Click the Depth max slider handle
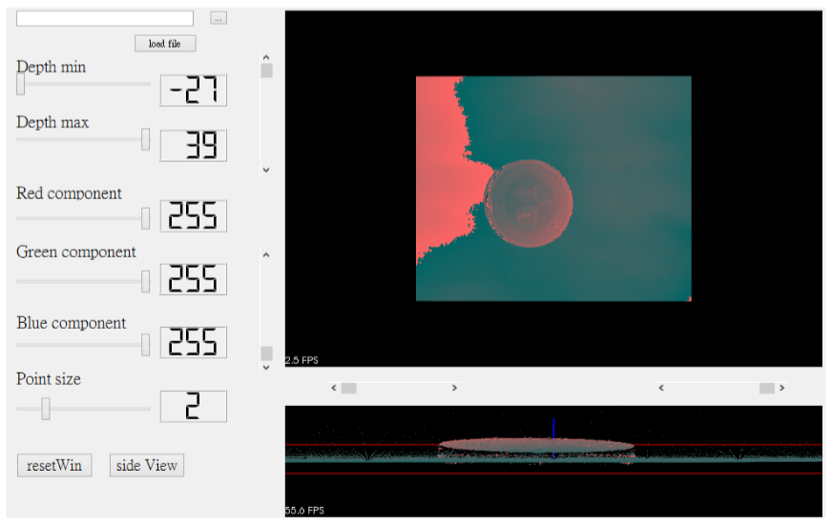The image size is (832, 525). coord(145,139)
